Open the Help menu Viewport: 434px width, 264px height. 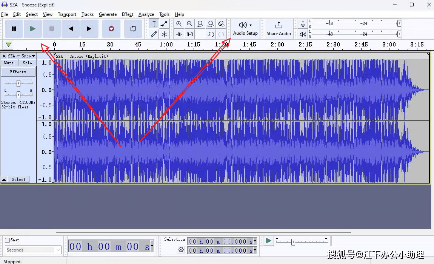[x=179, y=14]
